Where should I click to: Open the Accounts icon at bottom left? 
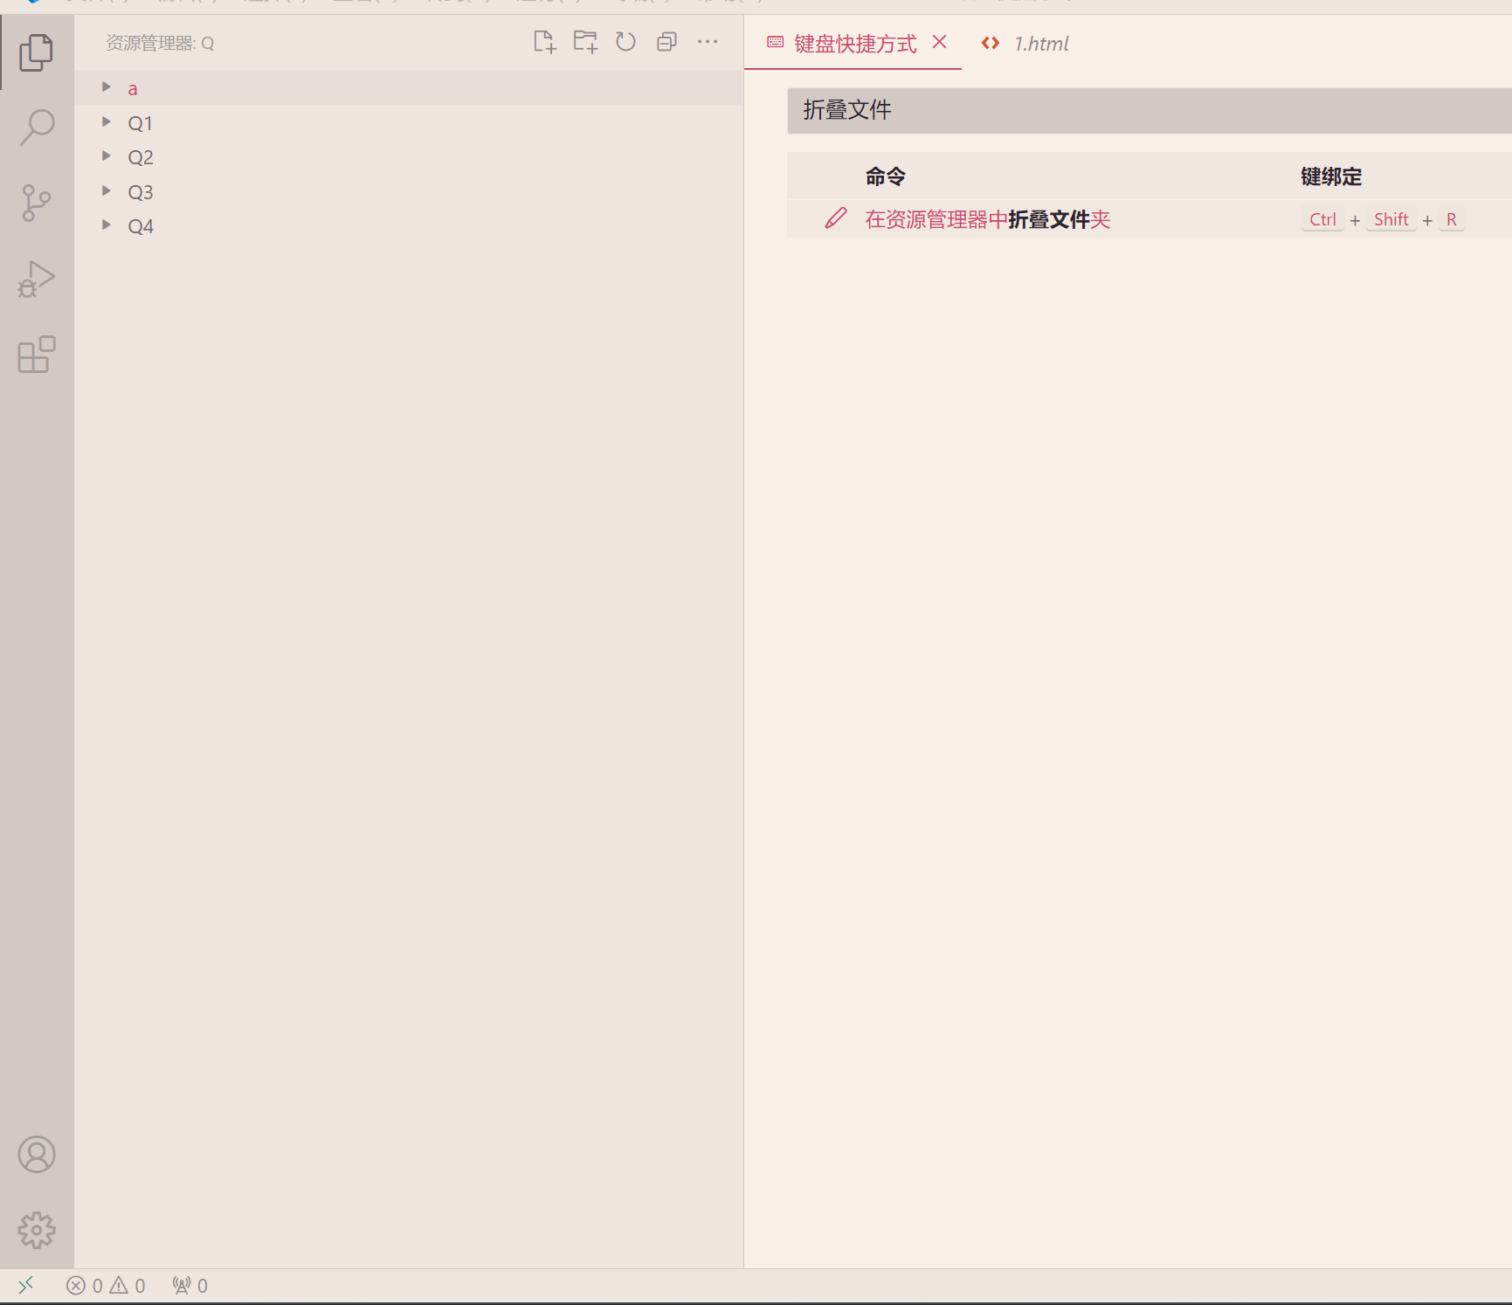point(36,1154)
